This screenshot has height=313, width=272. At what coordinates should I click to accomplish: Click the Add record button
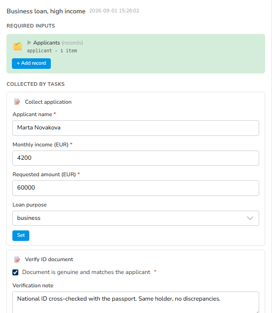(31, 63)
